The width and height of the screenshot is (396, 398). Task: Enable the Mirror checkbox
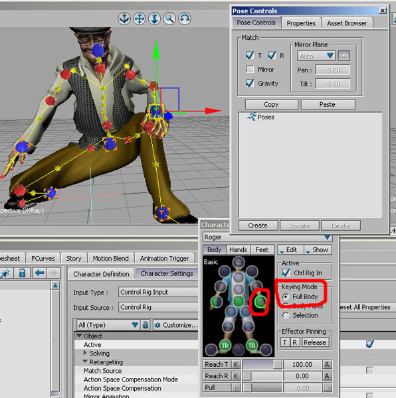click(x=250, y=69)
